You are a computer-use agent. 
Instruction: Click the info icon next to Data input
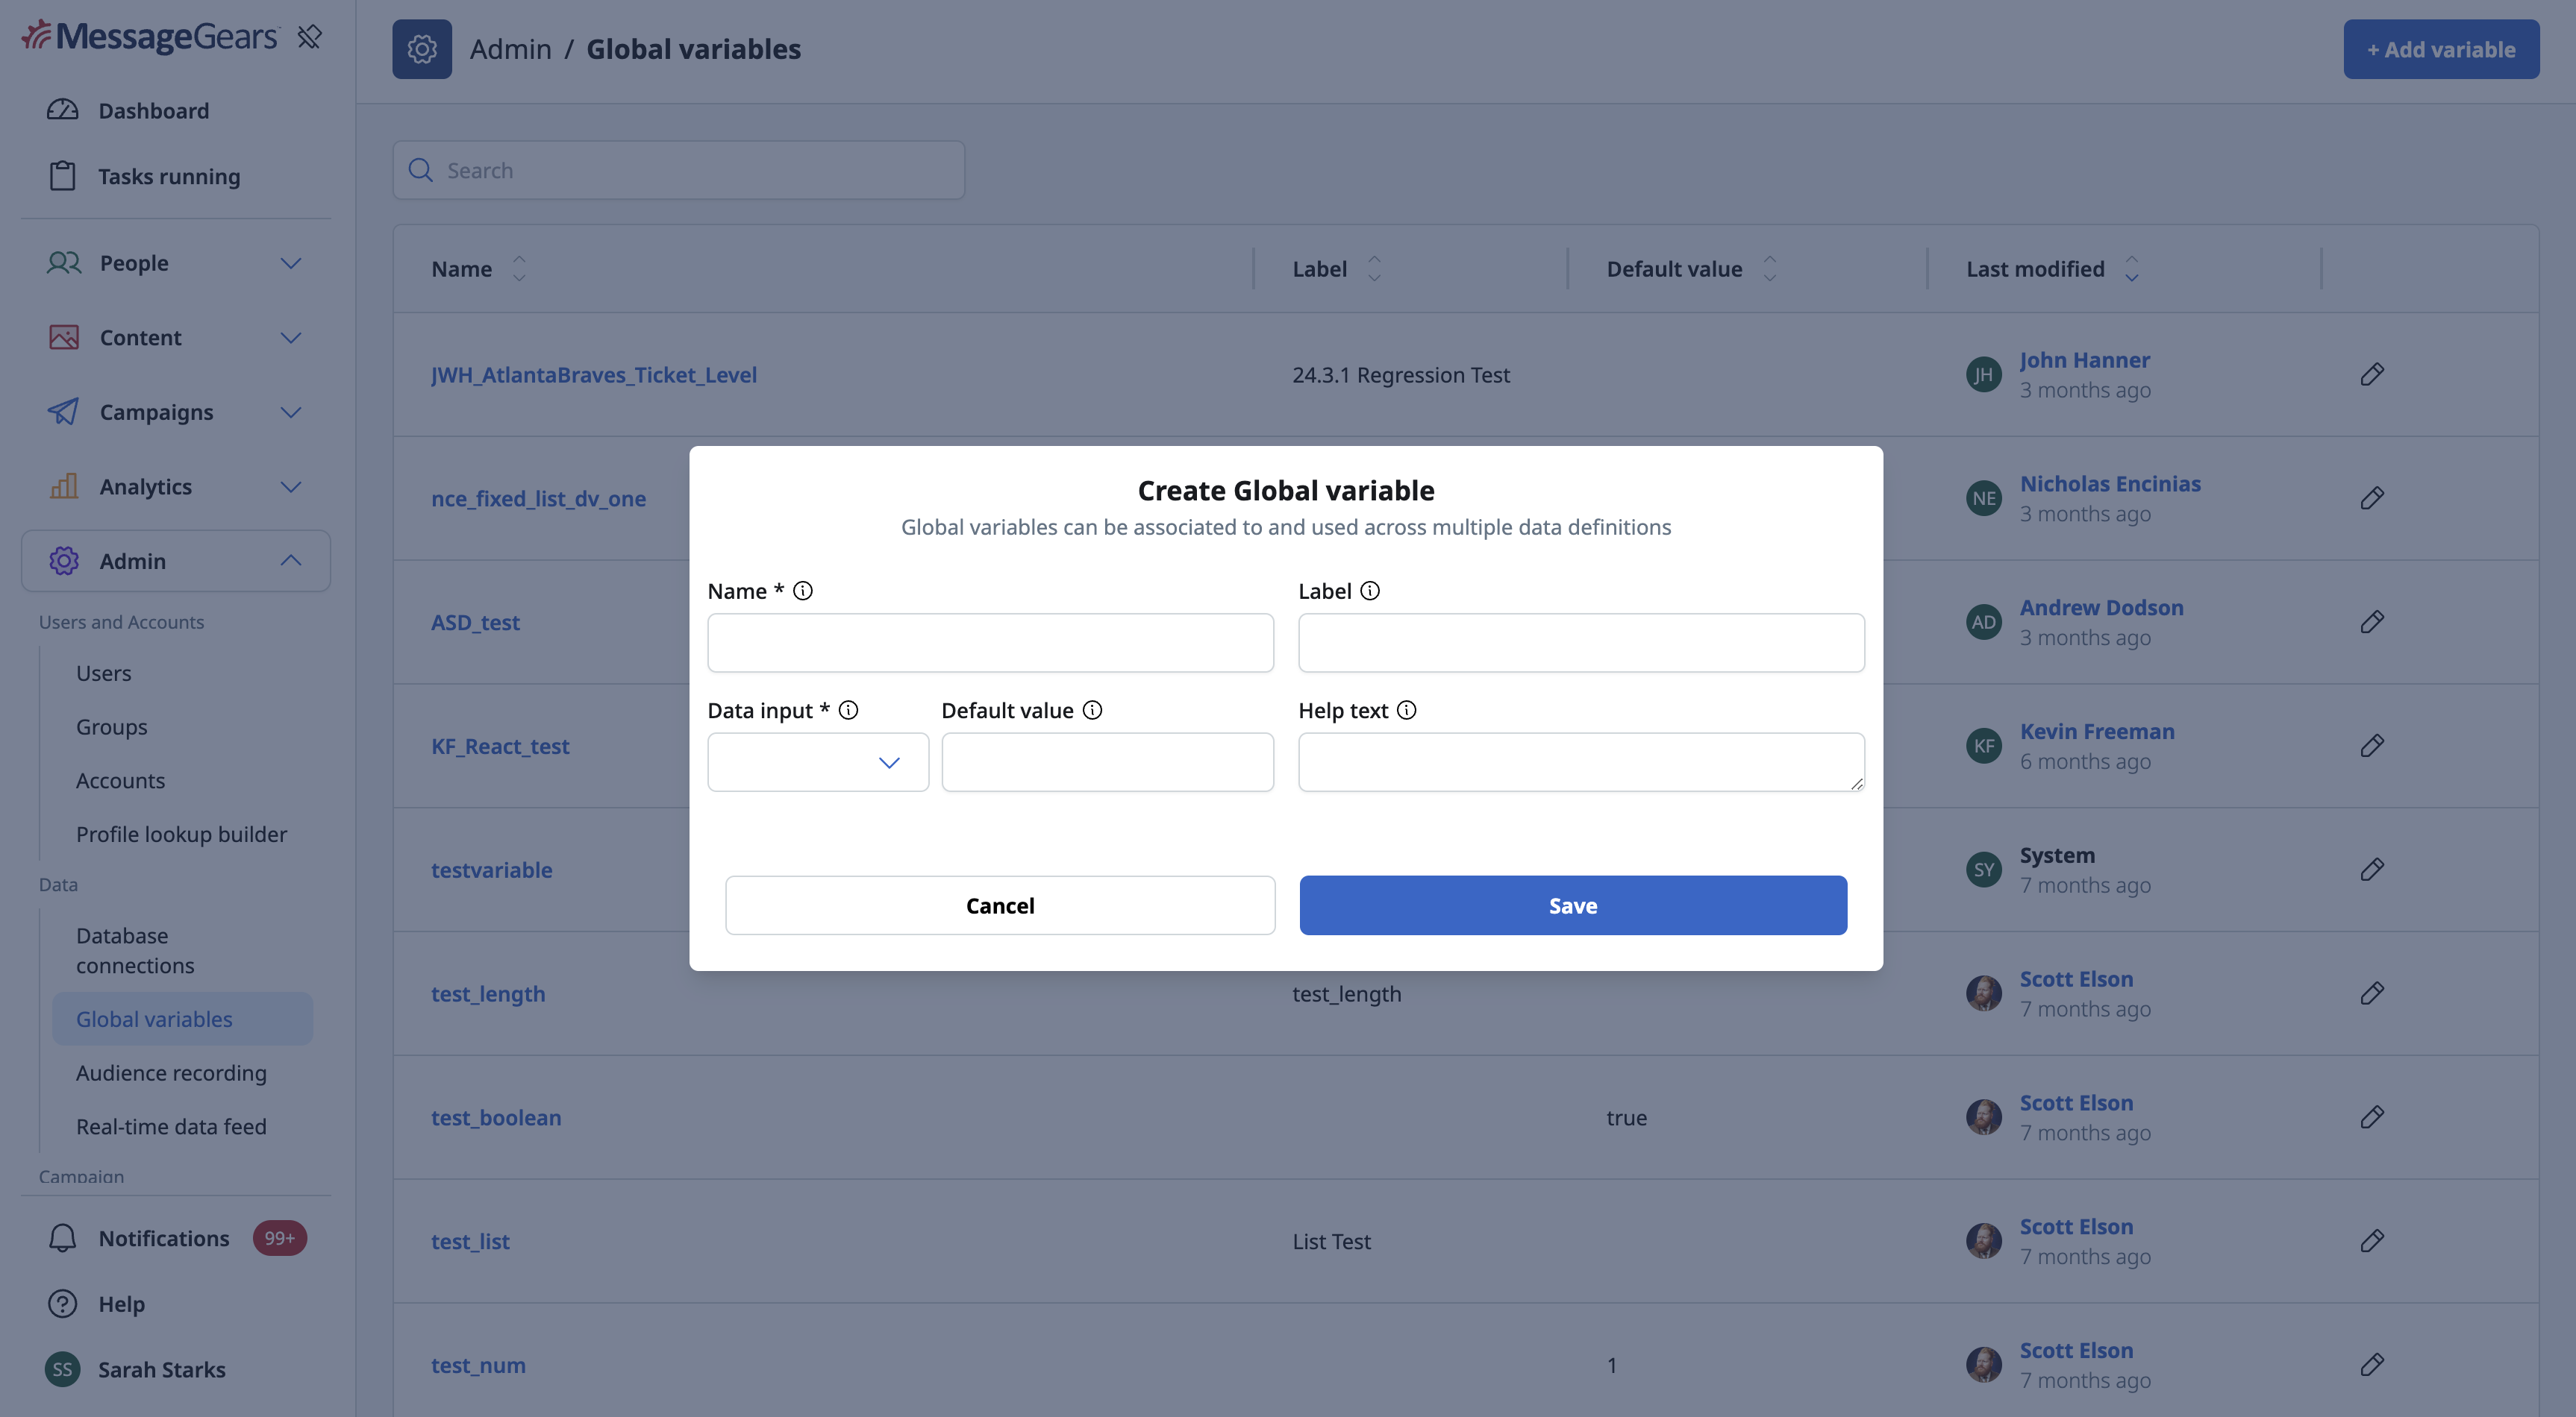pos(849,711)
